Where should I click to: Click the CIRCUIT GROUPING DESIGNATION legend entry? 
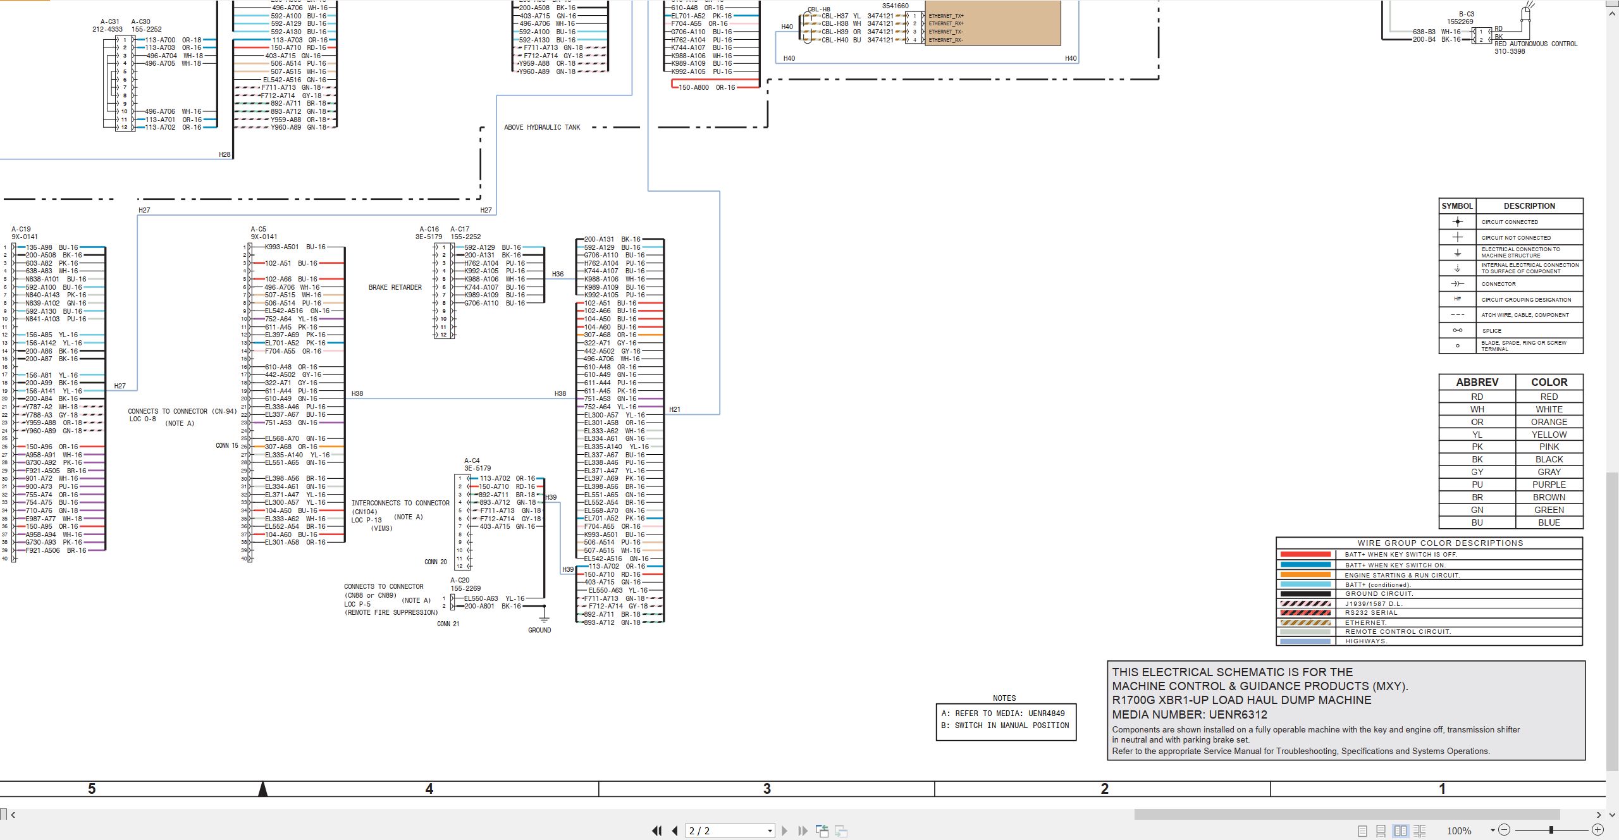click(1526, 300)
